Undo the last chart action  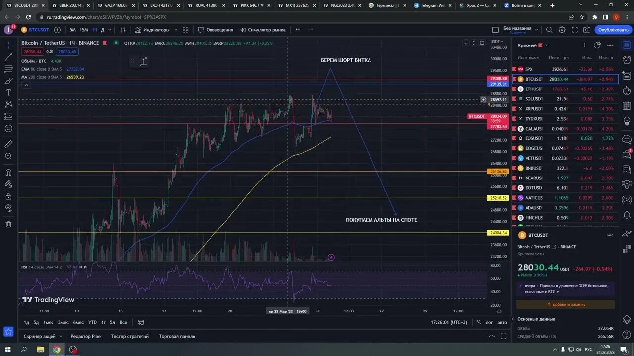(298, 30)
